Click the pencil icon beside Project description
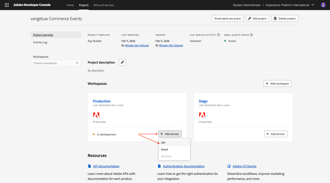This screenshot has height=183, width=330. (122, 62)
